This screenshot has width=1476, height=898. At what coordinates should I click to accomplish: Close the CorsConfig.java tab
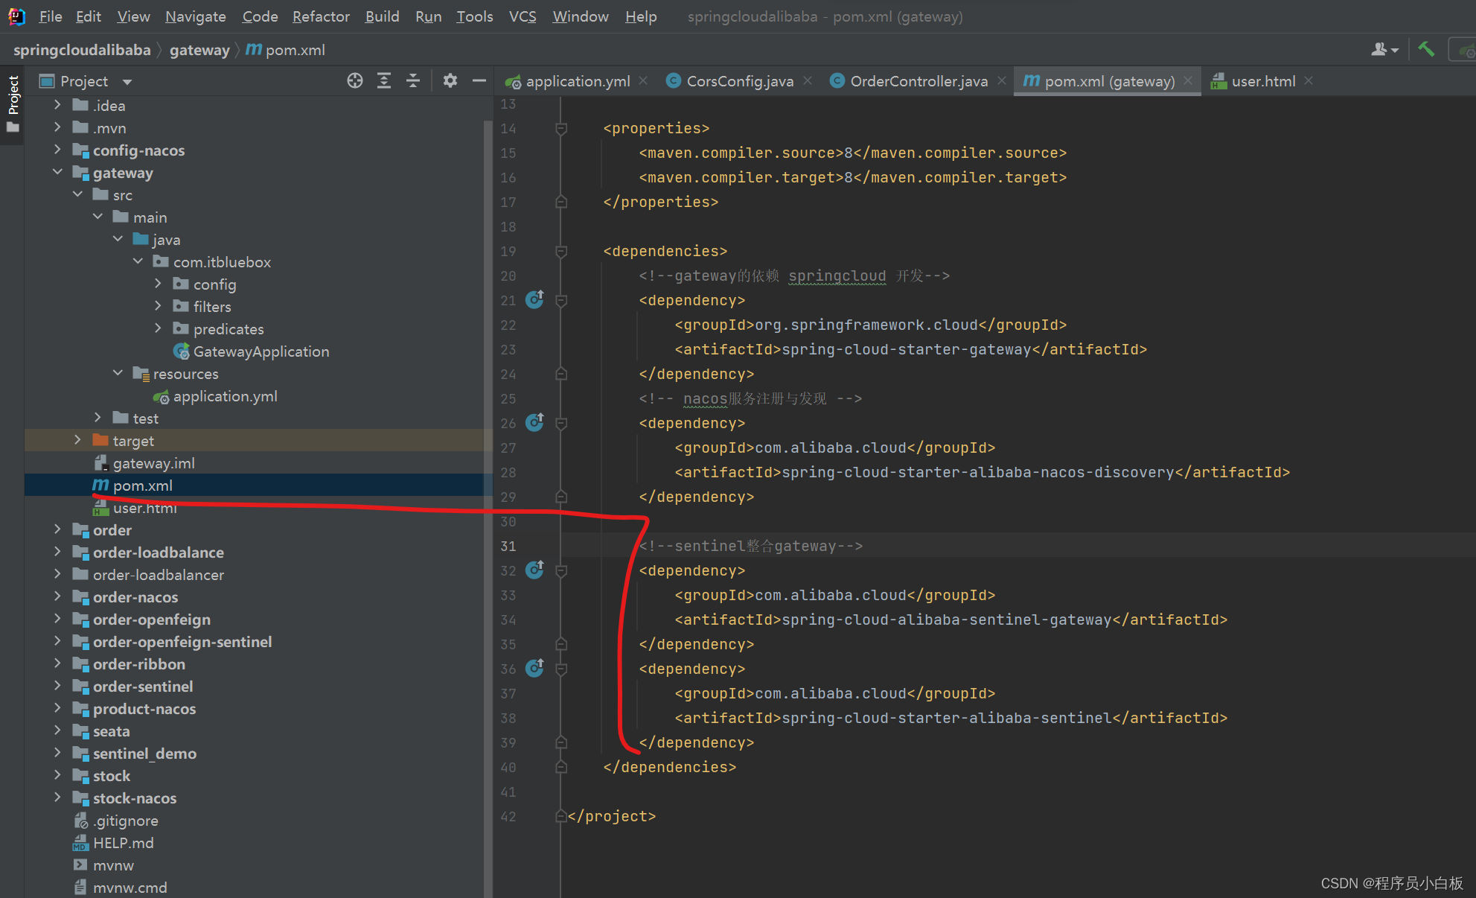point(808,80)
